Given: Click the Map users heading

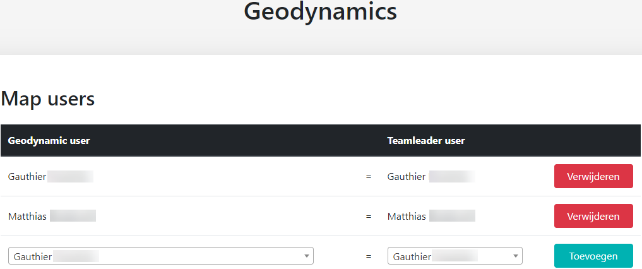Looking at the screenshot, I should (x=48, y=99).
